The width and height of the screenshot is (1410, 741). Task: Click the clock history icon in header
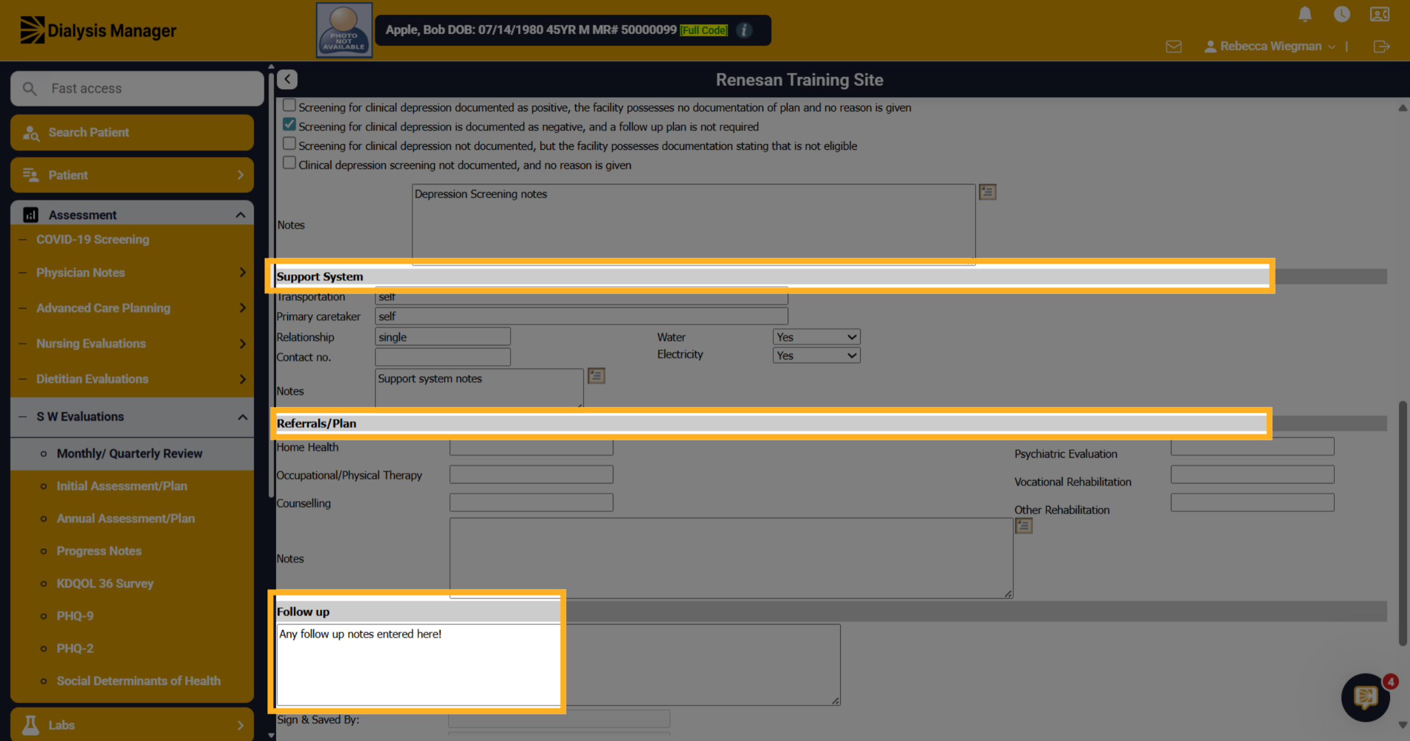pos(1342,14)
